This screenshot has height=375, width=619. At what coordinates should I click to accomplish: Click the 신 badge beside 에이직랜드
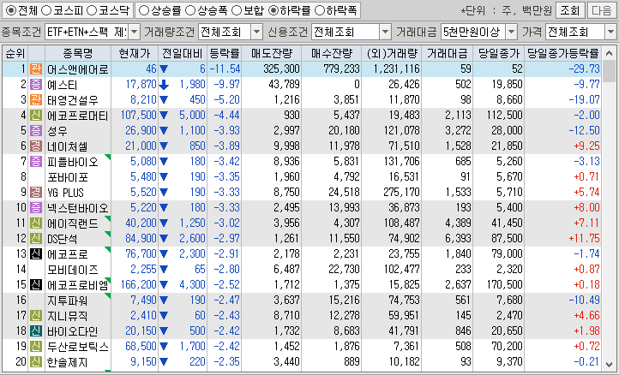tap(36, 223)
